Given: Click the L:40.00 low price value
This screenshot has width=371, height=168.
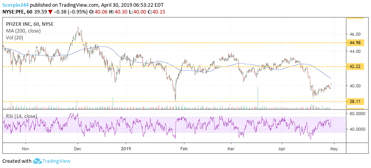Looking at the screenshot, I should pyautogui.click(x=137, y=12).
